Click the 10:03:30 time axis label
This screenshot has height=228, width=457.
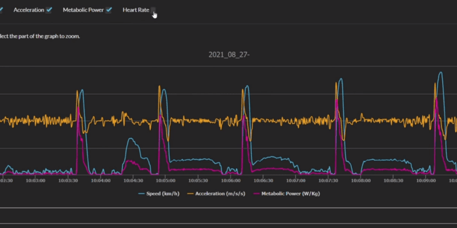click(x=69, y=180)
